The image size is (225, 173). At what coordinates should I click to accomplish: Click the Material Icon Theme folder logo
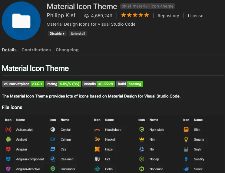tap(21, 21)
